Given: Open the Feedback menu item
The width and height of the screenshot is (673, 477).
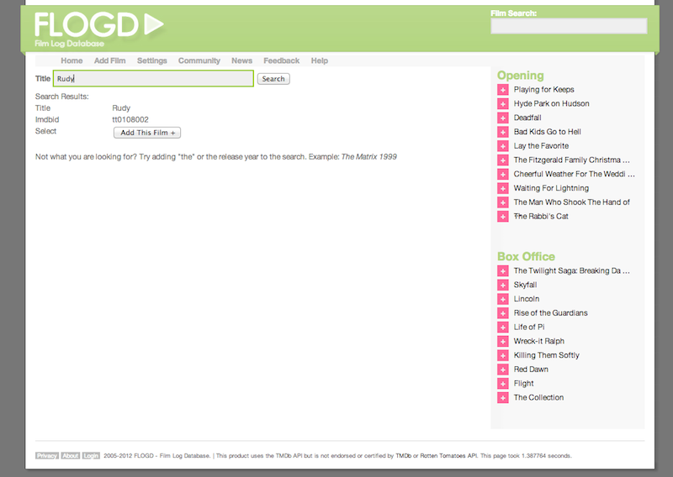Looking at the screenshot, I should (x=282, y=60).
